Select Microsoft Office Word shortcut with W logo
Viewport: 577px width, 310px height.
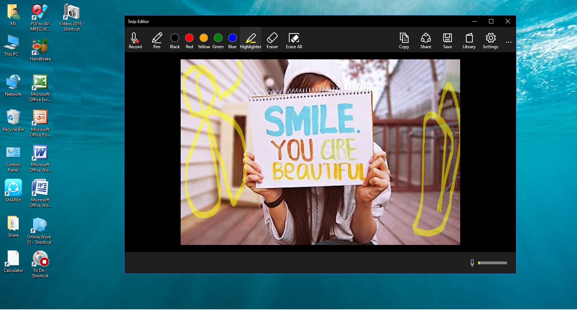40,159
